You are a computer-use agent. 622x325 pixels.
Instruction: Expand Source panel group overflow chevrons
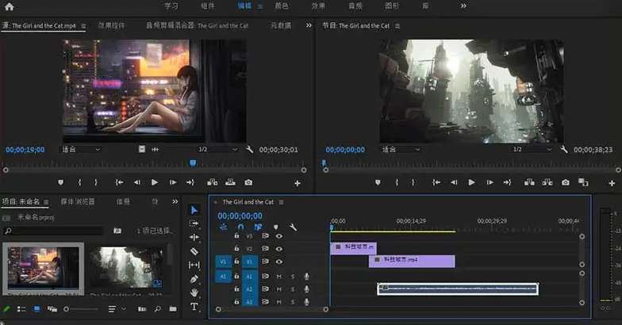pyautogui.click(x=309, y=25)
